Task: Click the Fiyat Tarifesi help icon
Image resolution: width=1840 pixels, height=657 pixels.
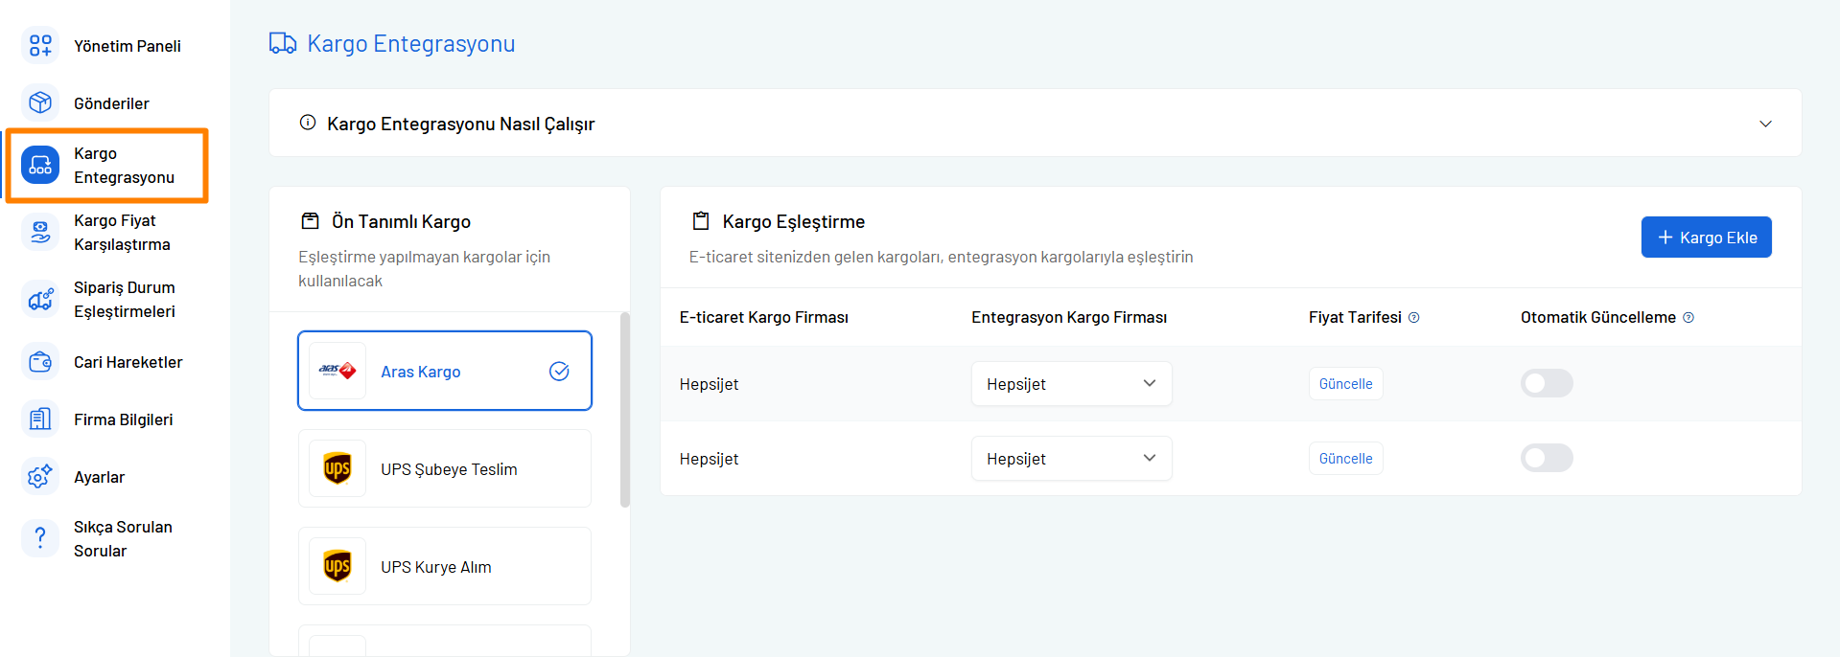Action: click(1413, 318)
